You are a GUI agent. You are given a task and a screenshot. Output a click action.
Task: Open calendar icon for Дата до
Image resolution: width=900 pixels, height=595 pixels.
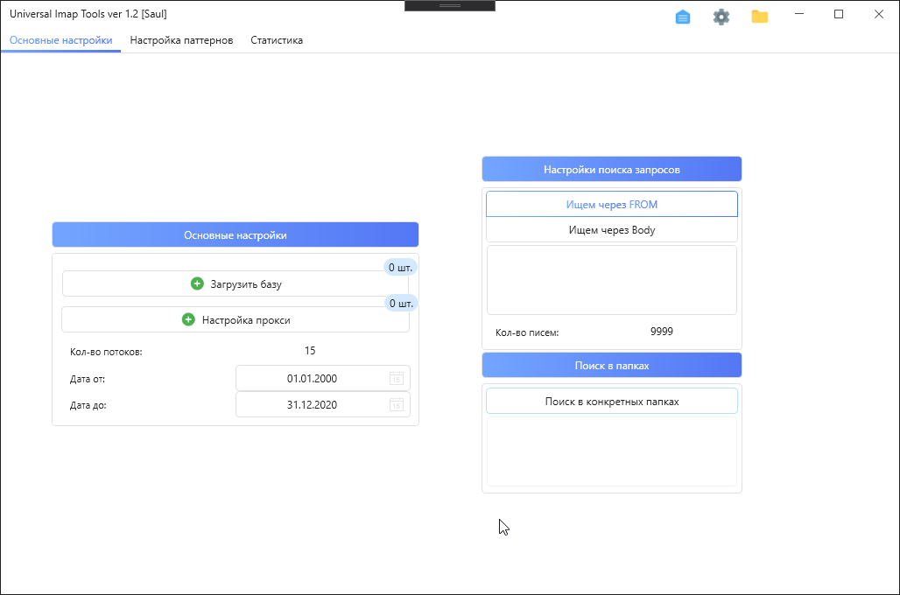click(x=397, y=404)
